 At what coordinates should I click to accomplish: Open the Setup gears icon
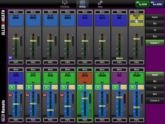100,4
